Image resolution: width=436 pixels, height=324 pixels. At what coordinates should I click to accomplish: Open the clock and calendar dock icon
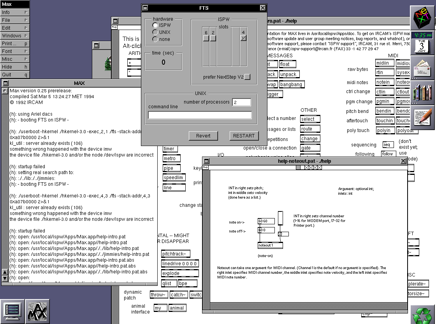click(x=422, y=42)
